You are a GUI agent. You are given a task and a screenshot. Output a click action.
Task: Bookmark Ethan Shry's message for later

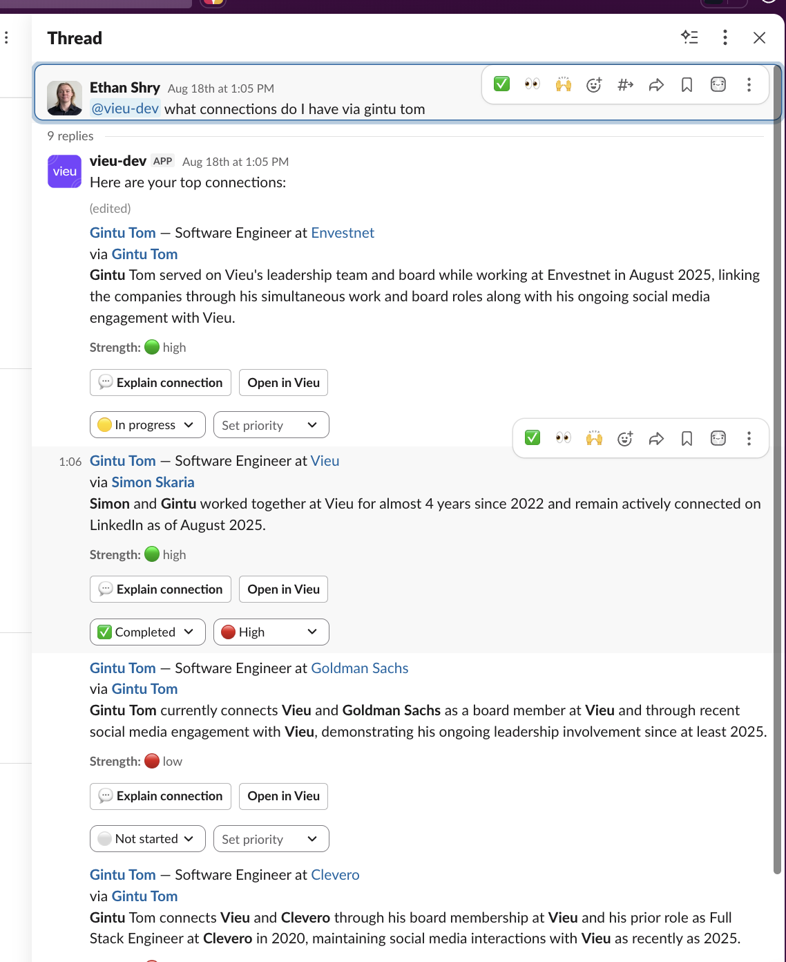[x=687, y=85]
